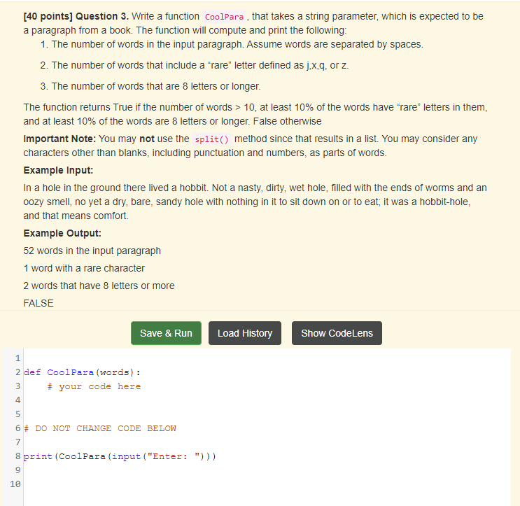
Task: Click the 'Important Note:' bold text
Action: click(59, 139)
